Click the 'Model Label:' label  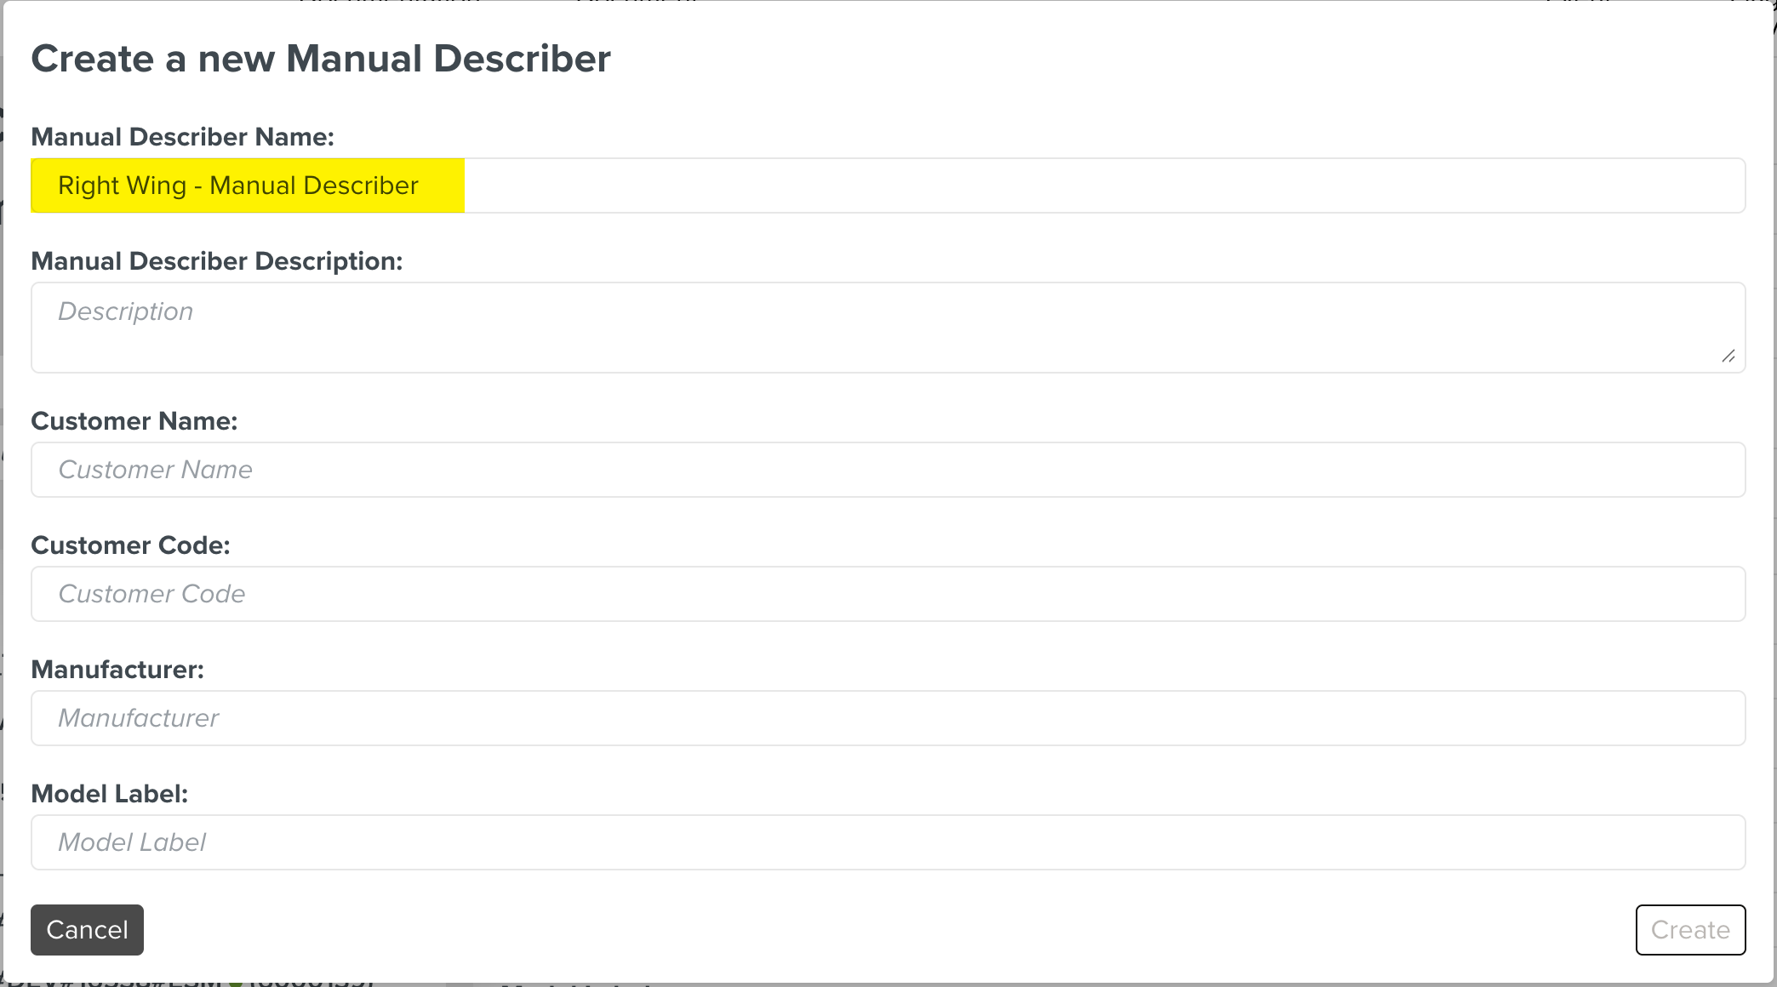click(109, 794)
